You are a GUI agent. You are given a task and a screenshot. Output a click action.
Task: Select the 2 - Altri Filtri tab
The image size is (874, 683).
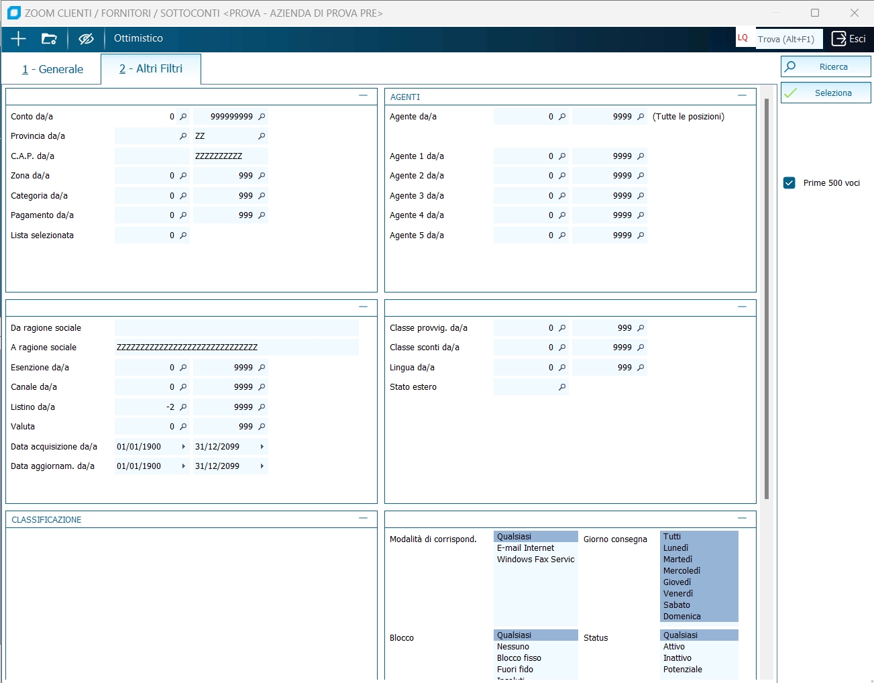point(151,69)
